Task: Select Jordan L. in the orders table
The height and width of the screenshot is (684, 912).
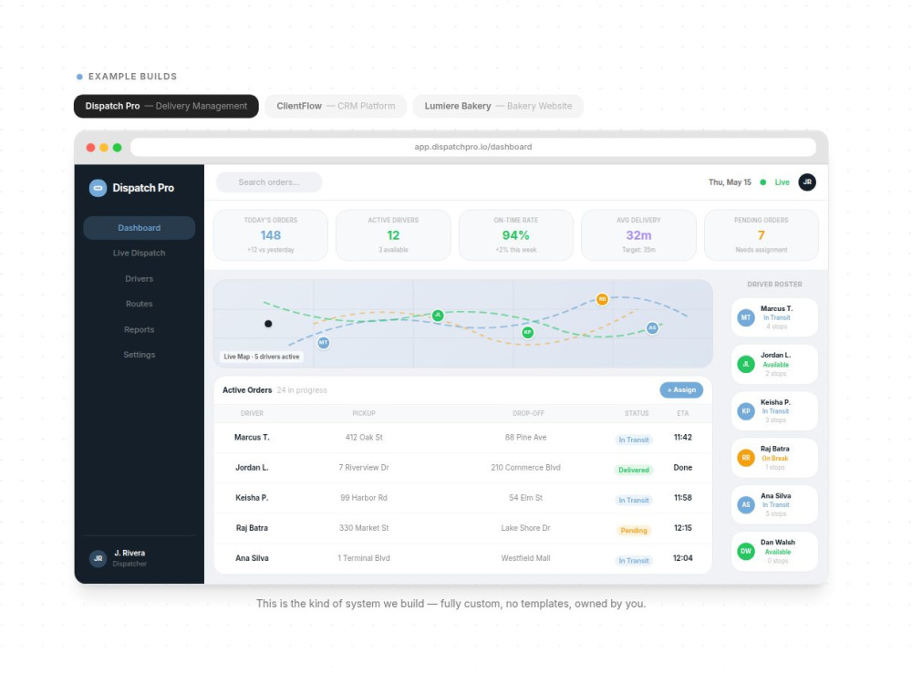Action: point(252,468)
